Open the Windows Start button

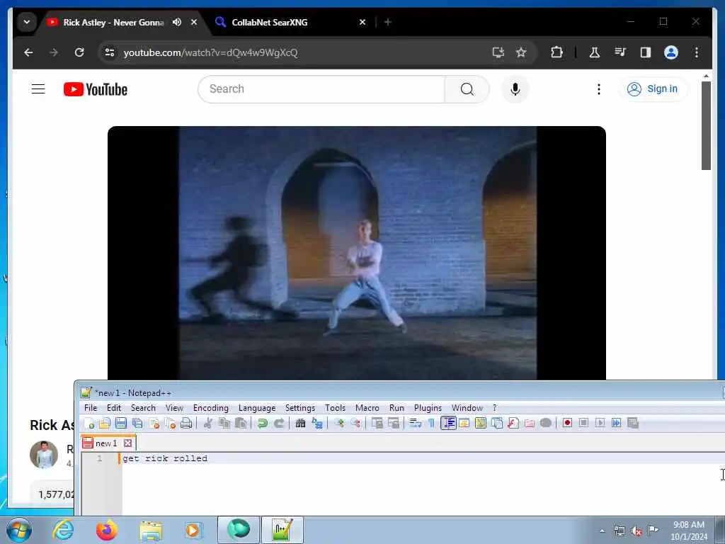coord(19,530)
